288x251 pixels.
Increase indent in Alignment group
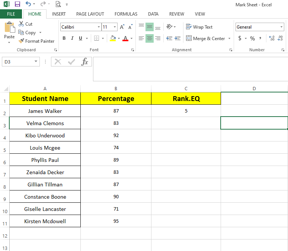(177, 38)
